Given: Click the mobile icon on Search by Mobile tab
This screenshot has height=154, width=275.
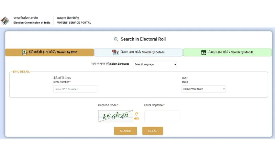Looking at the screenshot, I should click(203, 52).
